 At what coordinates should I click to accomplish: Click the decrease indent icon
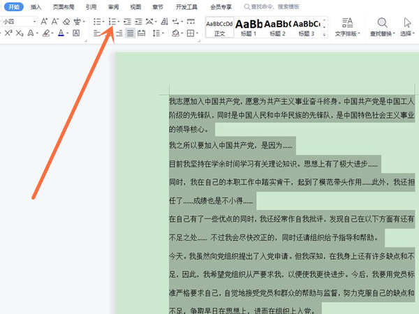127,22
